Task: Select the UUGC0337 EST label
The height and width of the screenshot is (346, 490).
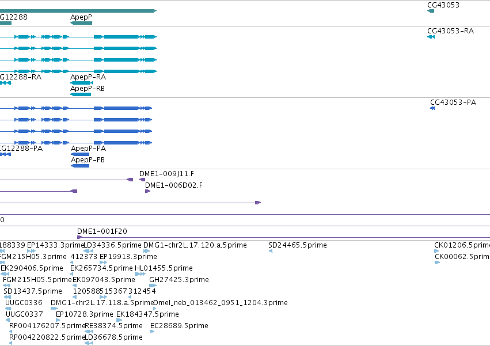Action: pyautogui.click(x=24, y=314)
